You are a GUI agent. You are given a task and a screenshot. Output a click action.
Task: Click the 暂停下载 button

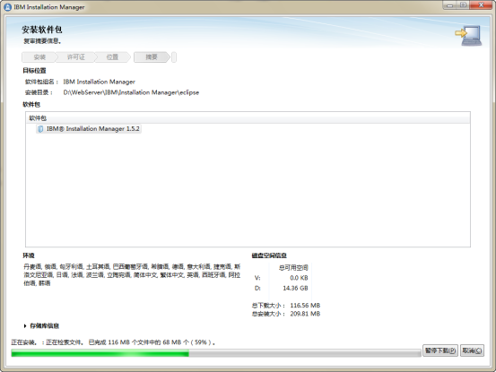(440, 350)
